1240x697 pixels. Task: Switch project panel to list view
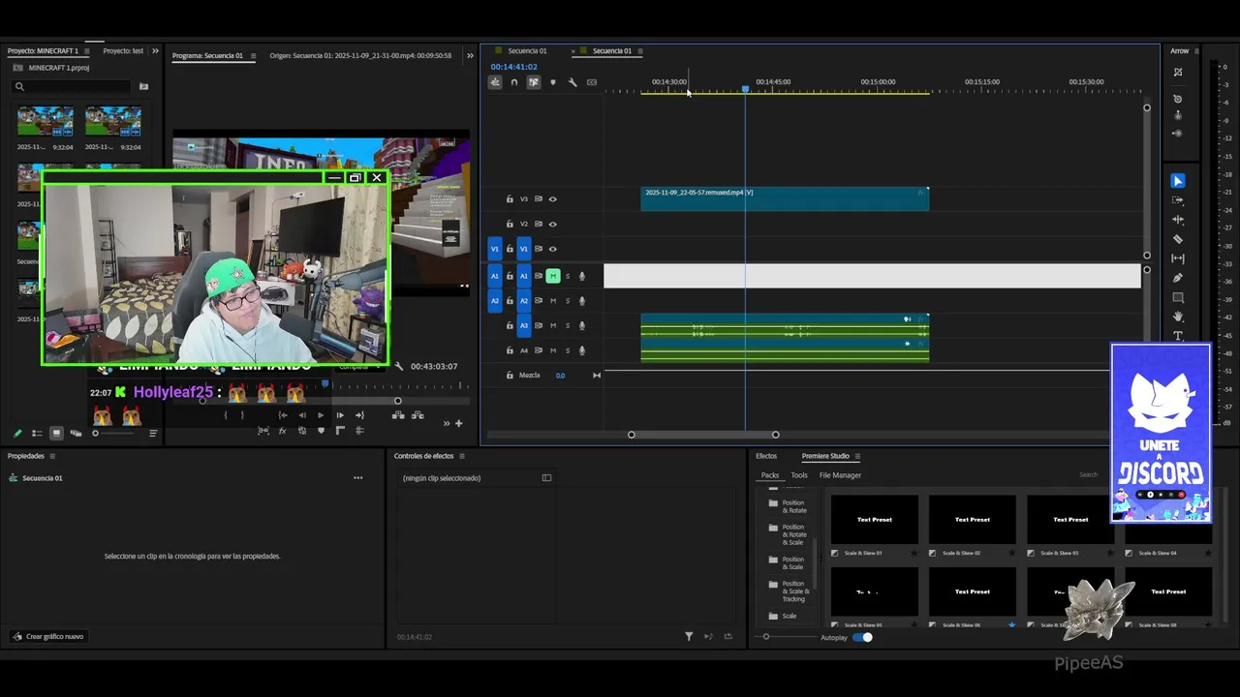37,433
